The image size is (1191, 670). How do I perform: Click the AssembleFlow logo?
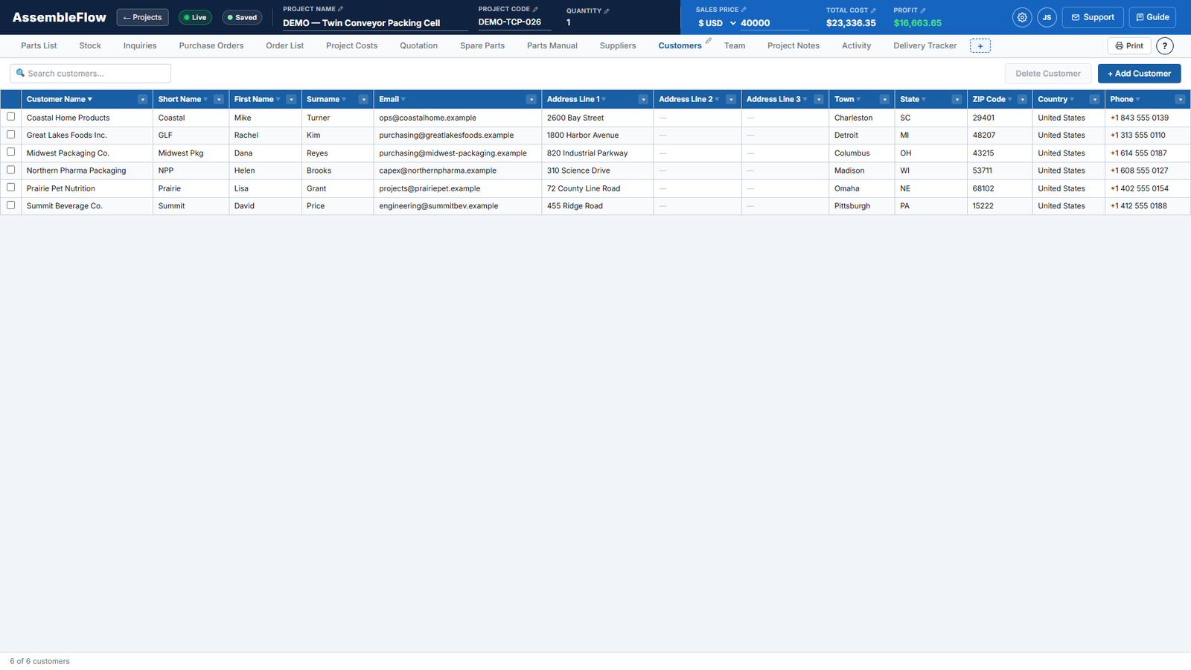pyautogui.click(x=60, y=17)
